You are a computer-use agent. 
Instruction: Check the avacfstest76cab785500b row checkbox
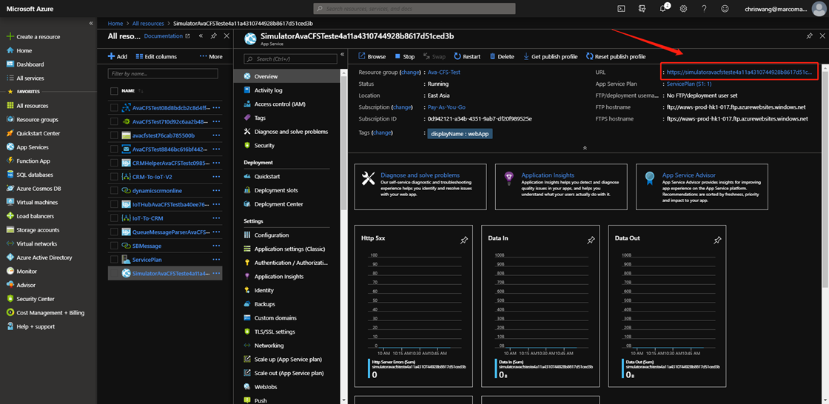coord(114,135)
